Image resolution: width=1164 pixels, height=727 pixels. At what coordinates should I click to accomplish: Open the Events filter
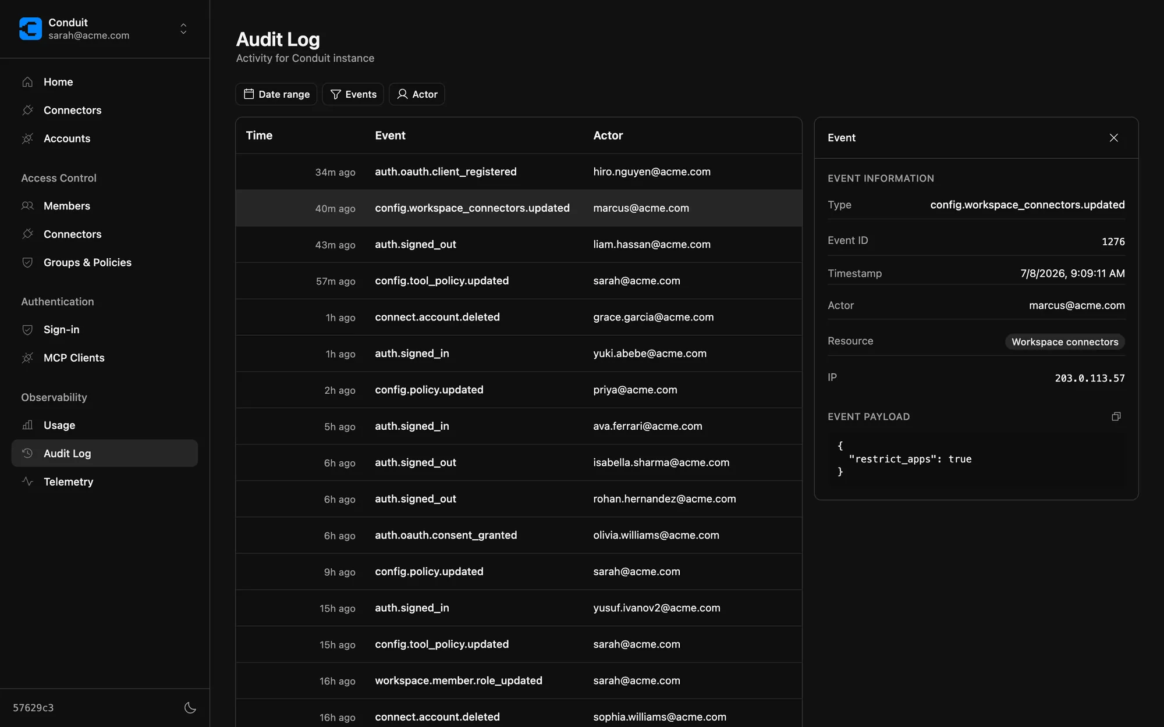tap(353, 94)
